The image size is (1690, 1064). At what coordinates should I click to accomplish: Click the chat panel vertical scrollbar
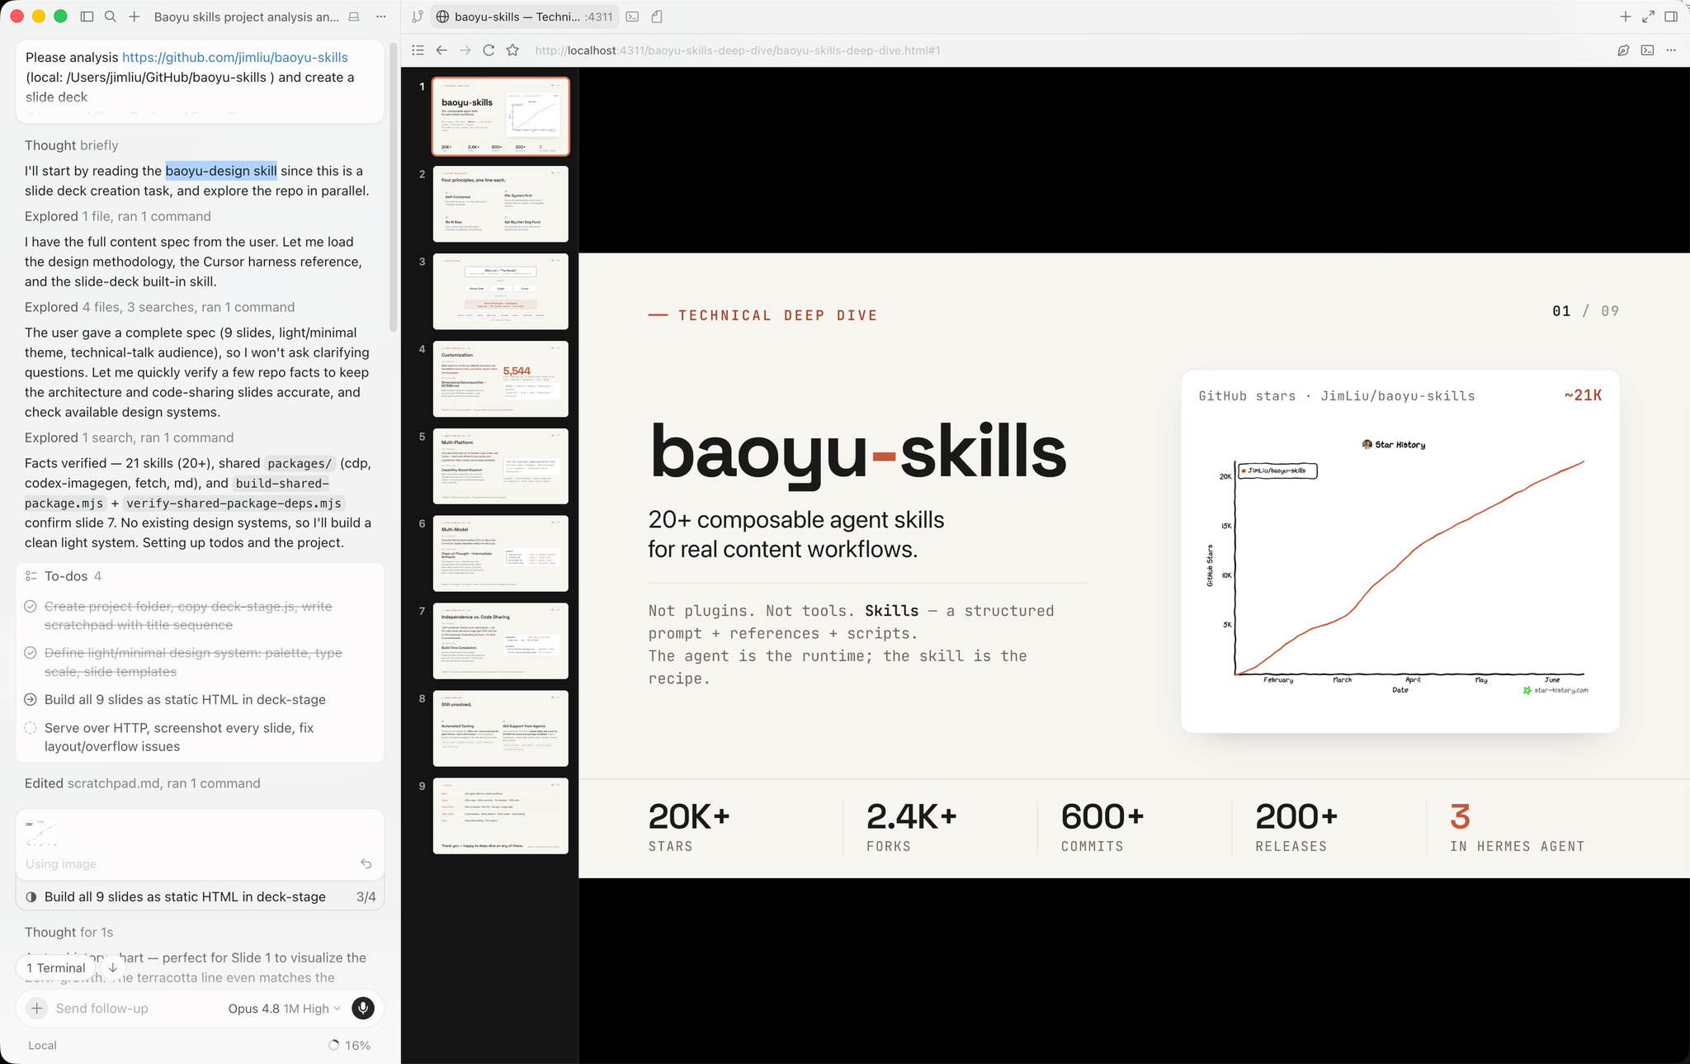point(394,186)
